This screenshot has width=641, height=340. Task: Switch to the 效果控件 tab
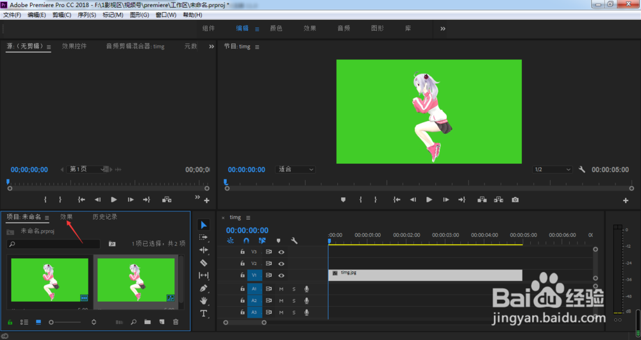pyautogui.click(x=74, y=46)
